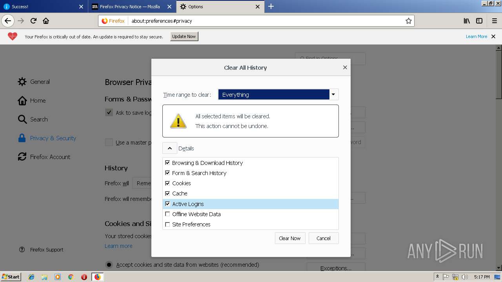The width and height of the screenshot is (502, 282).
Task: Bookmark this page with the star icon
Action: coord(408,21)
